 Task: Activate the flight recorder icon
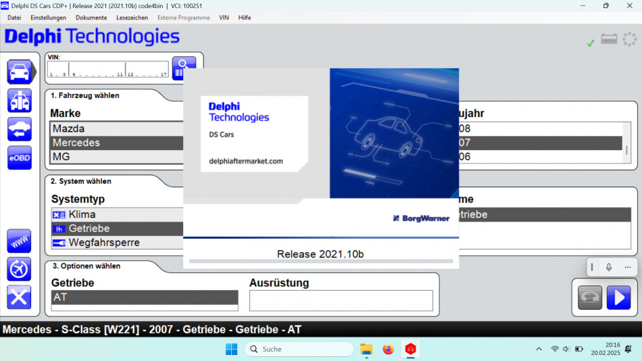point(19,269)
